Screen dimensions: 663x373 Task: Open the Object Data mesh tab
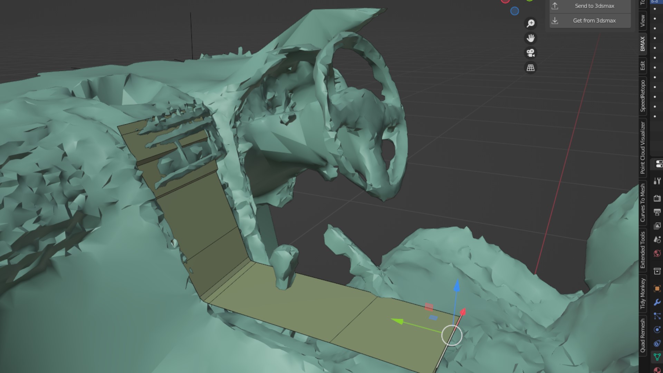[657, 357]
